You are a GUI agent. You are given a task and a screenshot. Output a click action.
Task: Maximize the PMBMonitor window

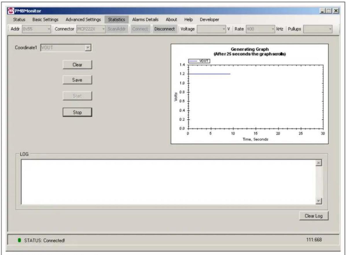[x=329, y=11]
